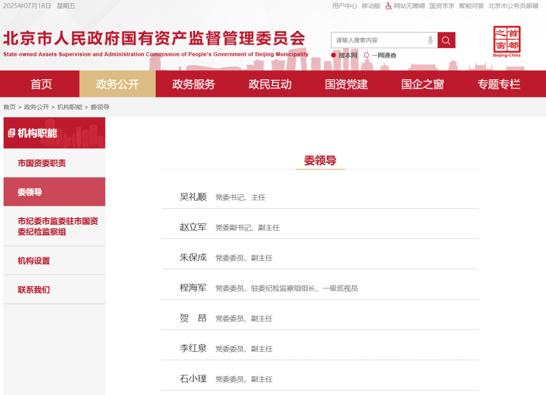Click the title 党委书记、主任
The height and width of the screenshot is (395, 546).
(x=240, y=197)
